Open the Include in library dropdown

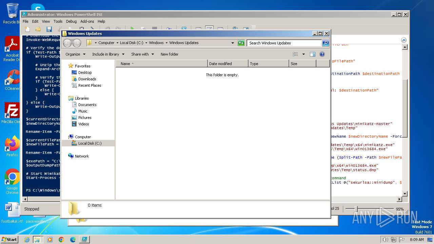(108, 54)
